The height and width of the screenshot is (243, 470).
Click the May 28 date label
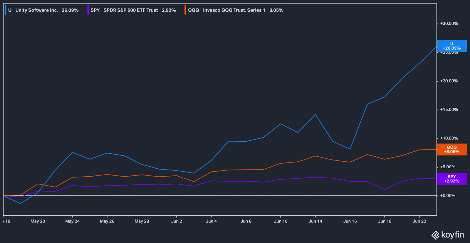click(x=142, y=221)
